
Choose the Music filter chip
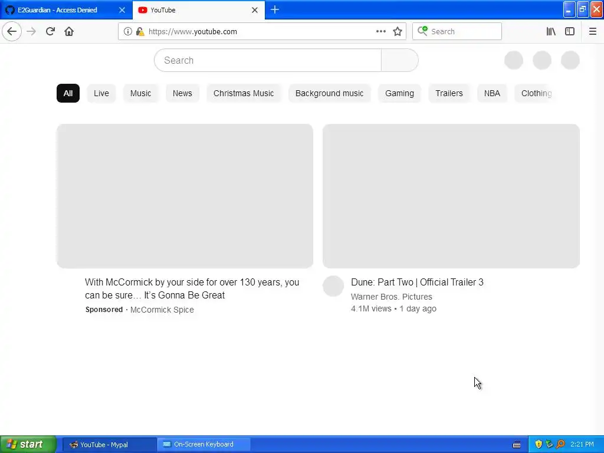pyautogui.click(x=140, y=93)
